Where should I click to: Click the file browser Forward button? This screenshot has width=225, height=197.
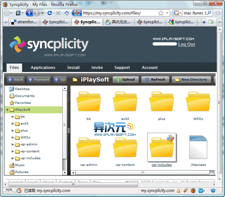[39, 80]
